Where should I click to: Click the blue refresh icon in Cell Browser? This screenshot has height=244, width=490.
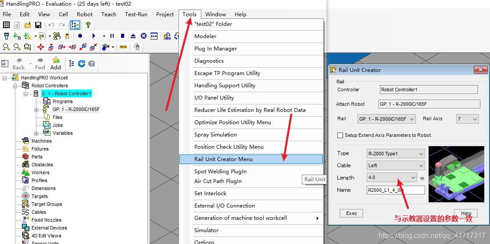82,64
